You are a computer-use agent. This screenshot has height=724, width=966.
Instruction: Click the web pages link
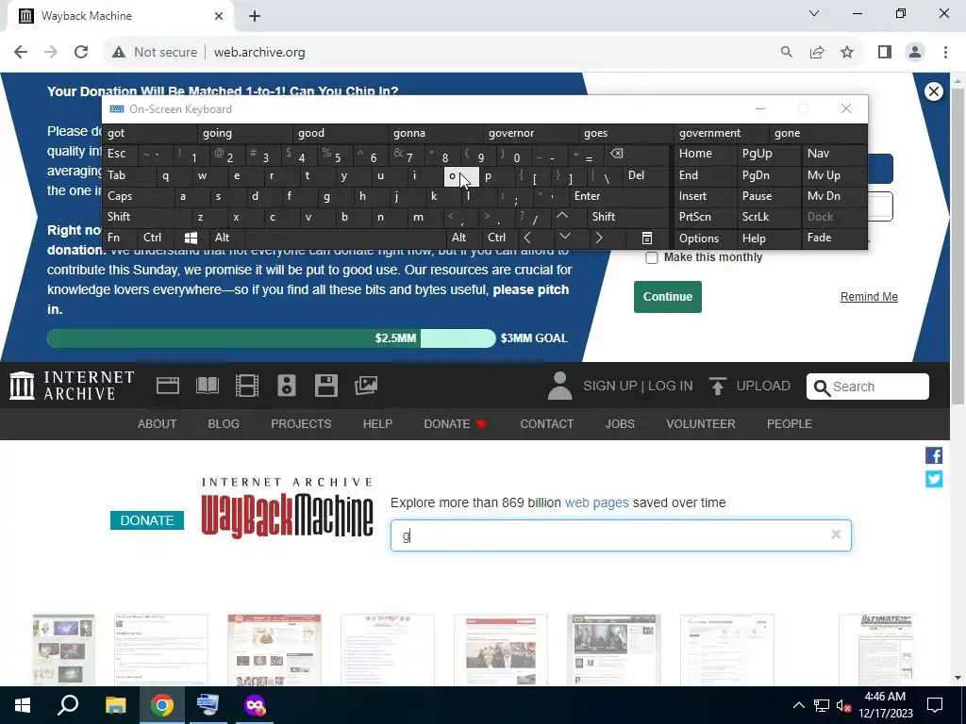click(x=597, y=503)
